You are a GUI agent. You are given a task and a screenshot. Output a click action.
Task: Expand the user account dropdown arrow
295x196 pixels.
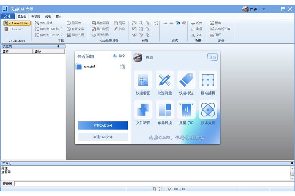click(x=264, y=9)
